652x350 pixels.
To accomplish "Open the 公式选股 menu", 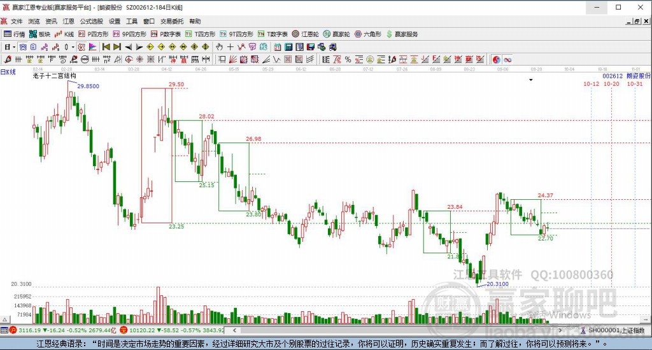I will click(x=92, y=21).
